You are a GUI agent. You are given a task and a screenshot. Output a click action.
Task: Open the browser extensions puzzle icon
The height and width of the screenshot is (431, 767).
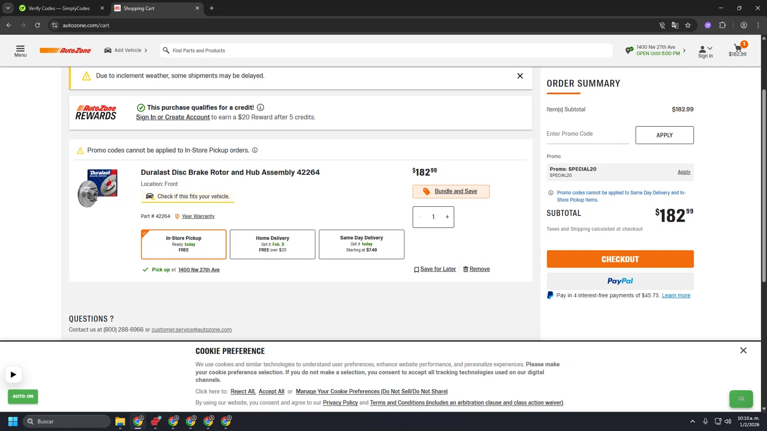(723, 25)
